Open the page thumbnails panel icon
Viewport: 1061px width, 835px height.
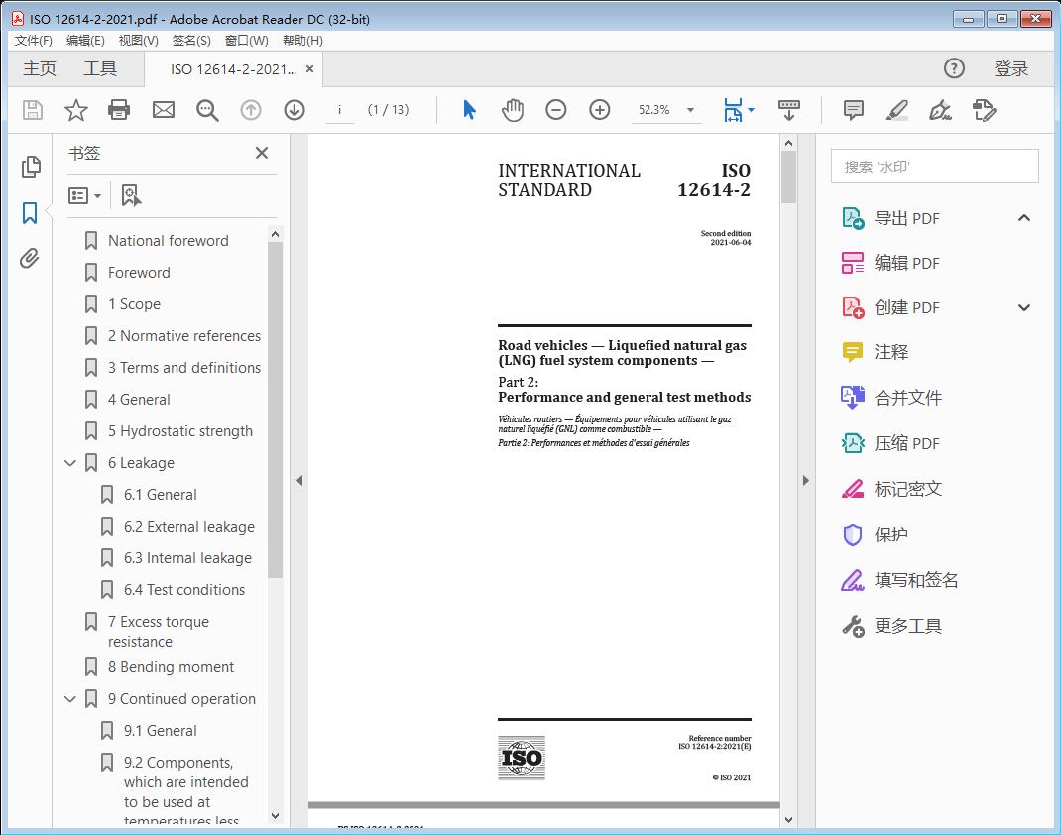coord(31,167)
